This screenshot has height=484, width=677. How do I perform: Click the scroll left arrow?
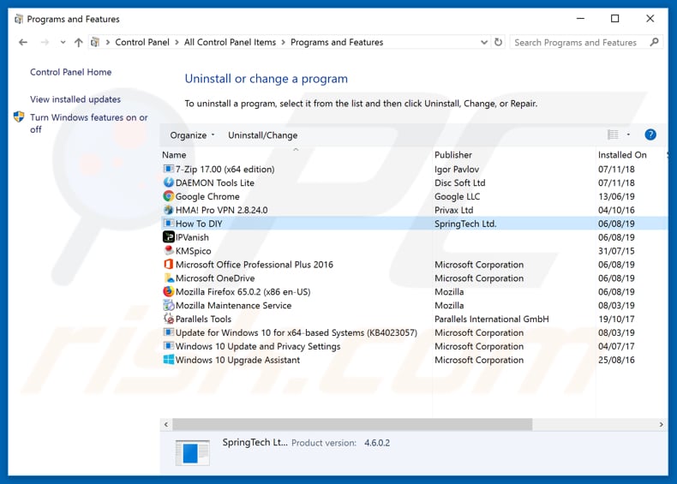click(x=166, y=424)
